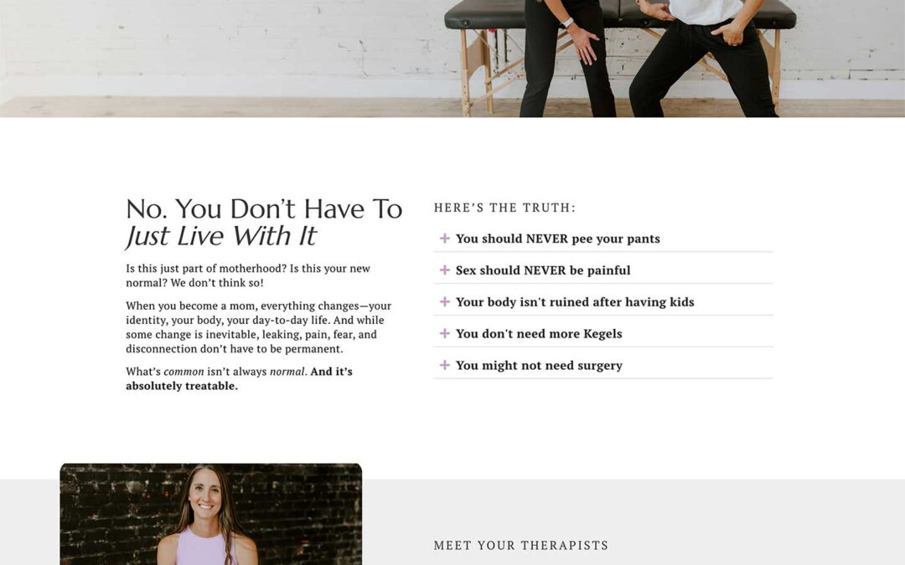
Task: Click the plus icon for "body isn't ruined" item
Action: pos(444,302)
